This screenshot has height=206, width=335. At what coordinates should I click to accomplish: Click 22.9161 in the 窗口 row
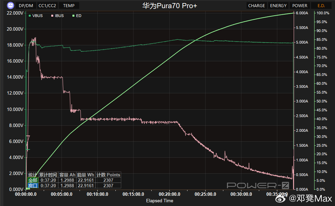[86, 186]
